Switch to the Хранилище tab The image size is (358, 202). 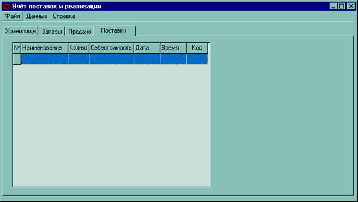pos(21,31)
